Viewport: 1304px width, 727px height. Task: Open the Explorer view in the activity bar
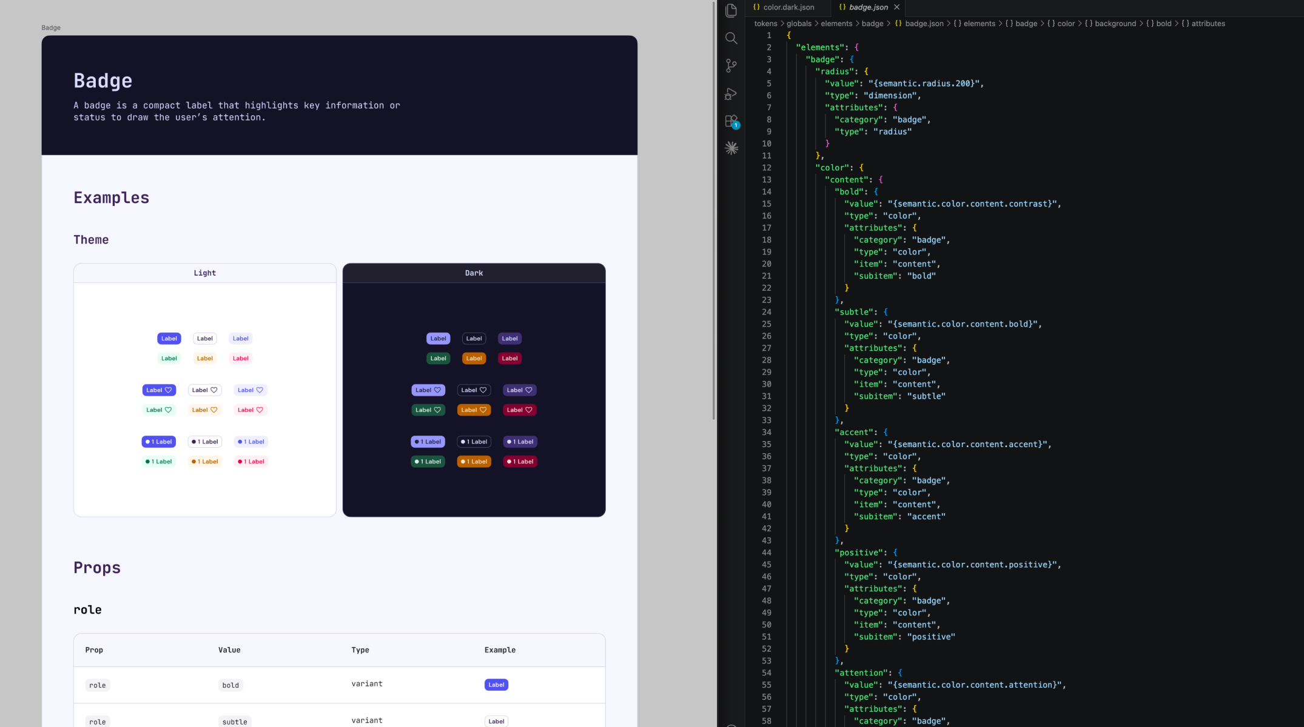pyautogui.click(x=731, y=10)
